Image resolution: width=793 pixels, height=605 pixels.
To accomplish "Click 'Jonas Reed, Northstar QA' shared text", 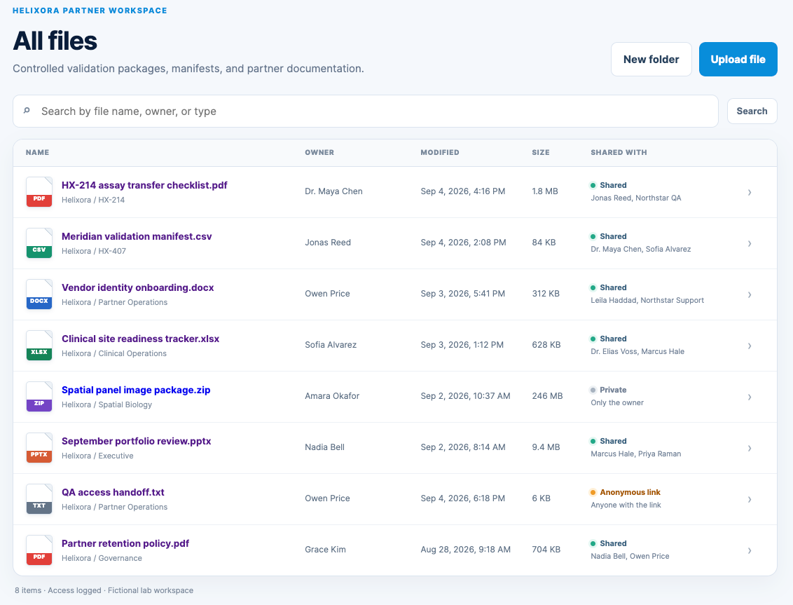I will (635, 198).
